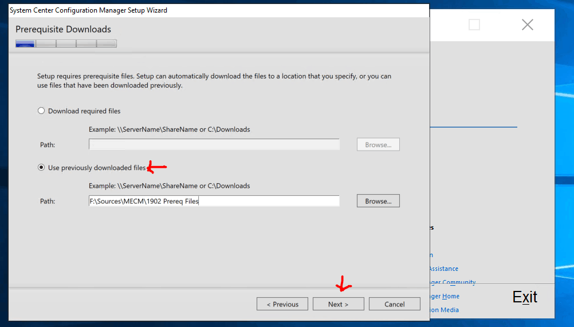Click the Path label beside the active field

[48, 201]
